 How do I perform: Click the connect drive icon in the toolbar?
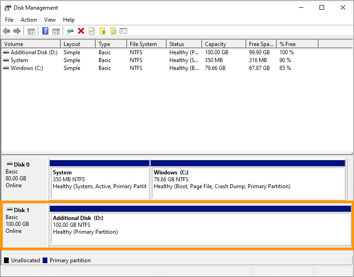click(x=70, y=31)
